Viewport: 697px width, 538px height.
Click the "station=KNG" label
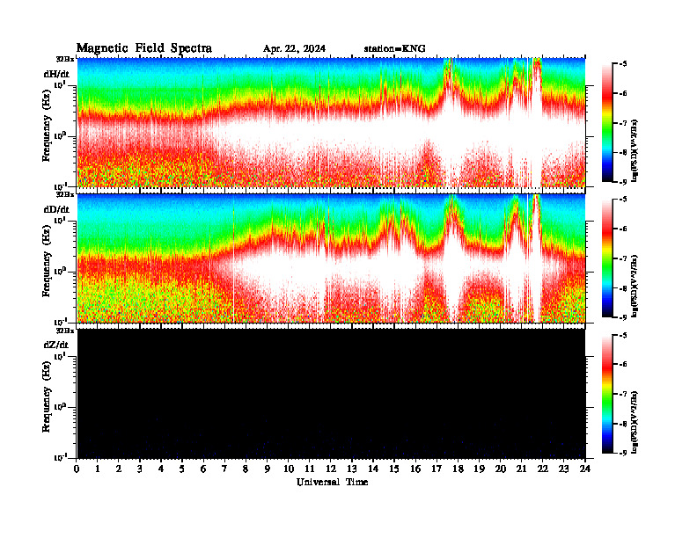395,49
